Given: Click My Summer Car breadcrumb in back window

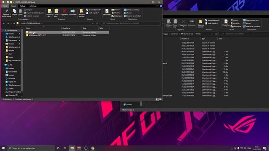Looking at the screenshot, I should 187,34.
